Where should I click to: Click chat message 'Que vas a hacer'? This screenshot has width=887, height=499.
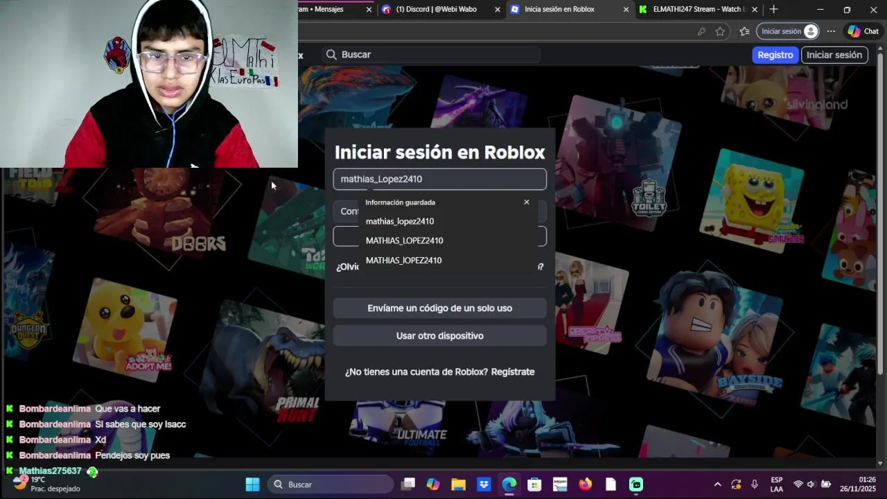click(128, 409)
